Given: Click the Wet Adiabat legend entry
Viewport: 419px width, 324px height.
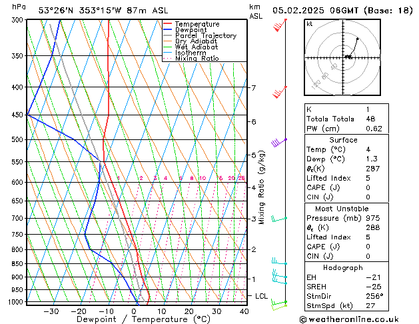Looking at the screenshot, I should tap(196, 47).
